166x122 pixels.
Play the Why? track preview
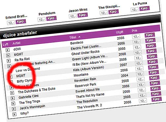click(15, 114)
